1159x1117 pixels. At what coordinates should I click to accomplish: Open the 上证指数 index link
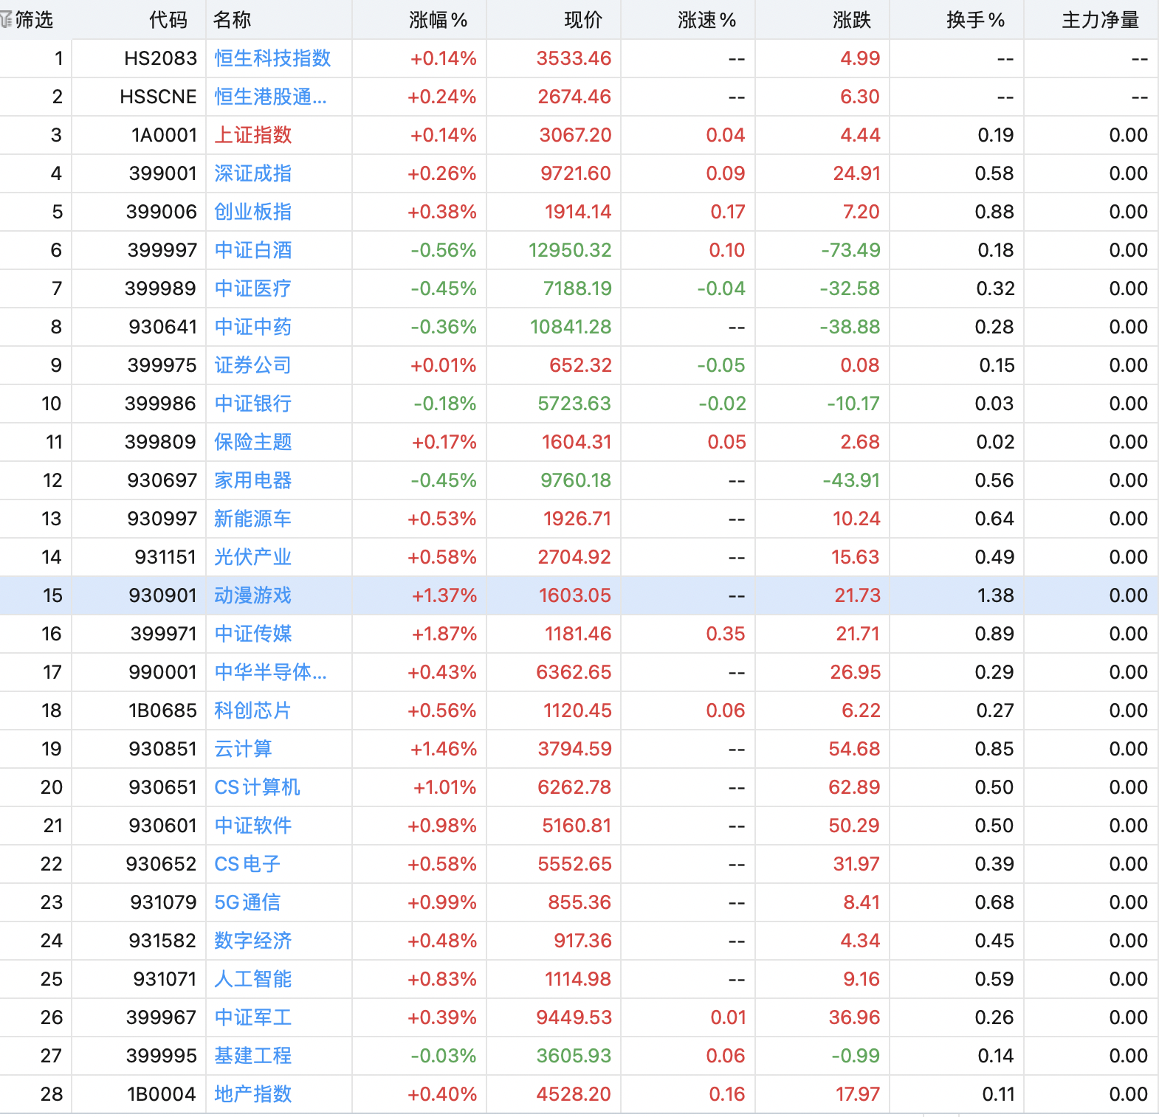pyautogui.click(x=253, y=135)
